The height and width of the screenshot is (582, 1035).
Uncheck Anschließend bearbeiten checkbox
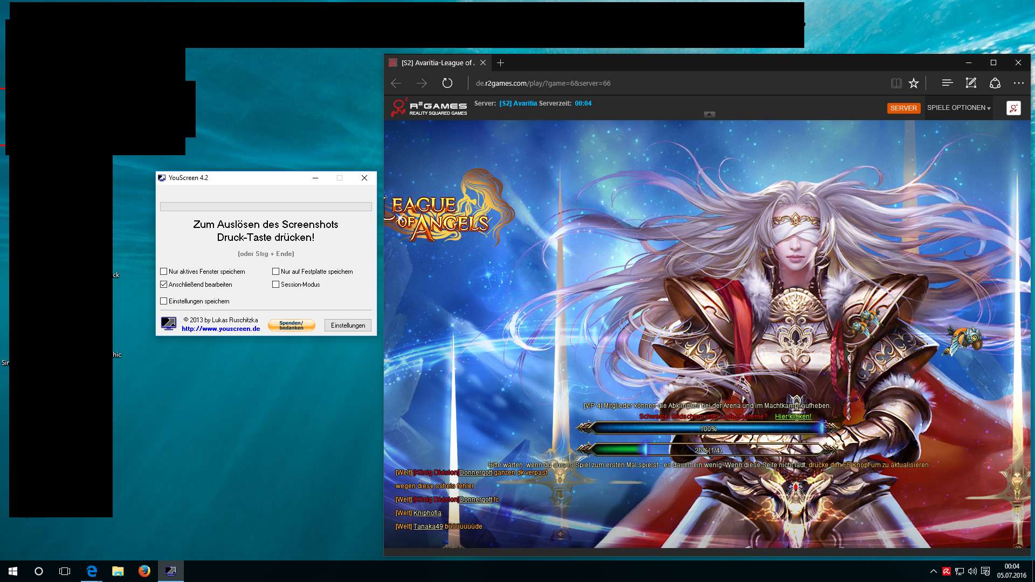[x=164, y=285]
